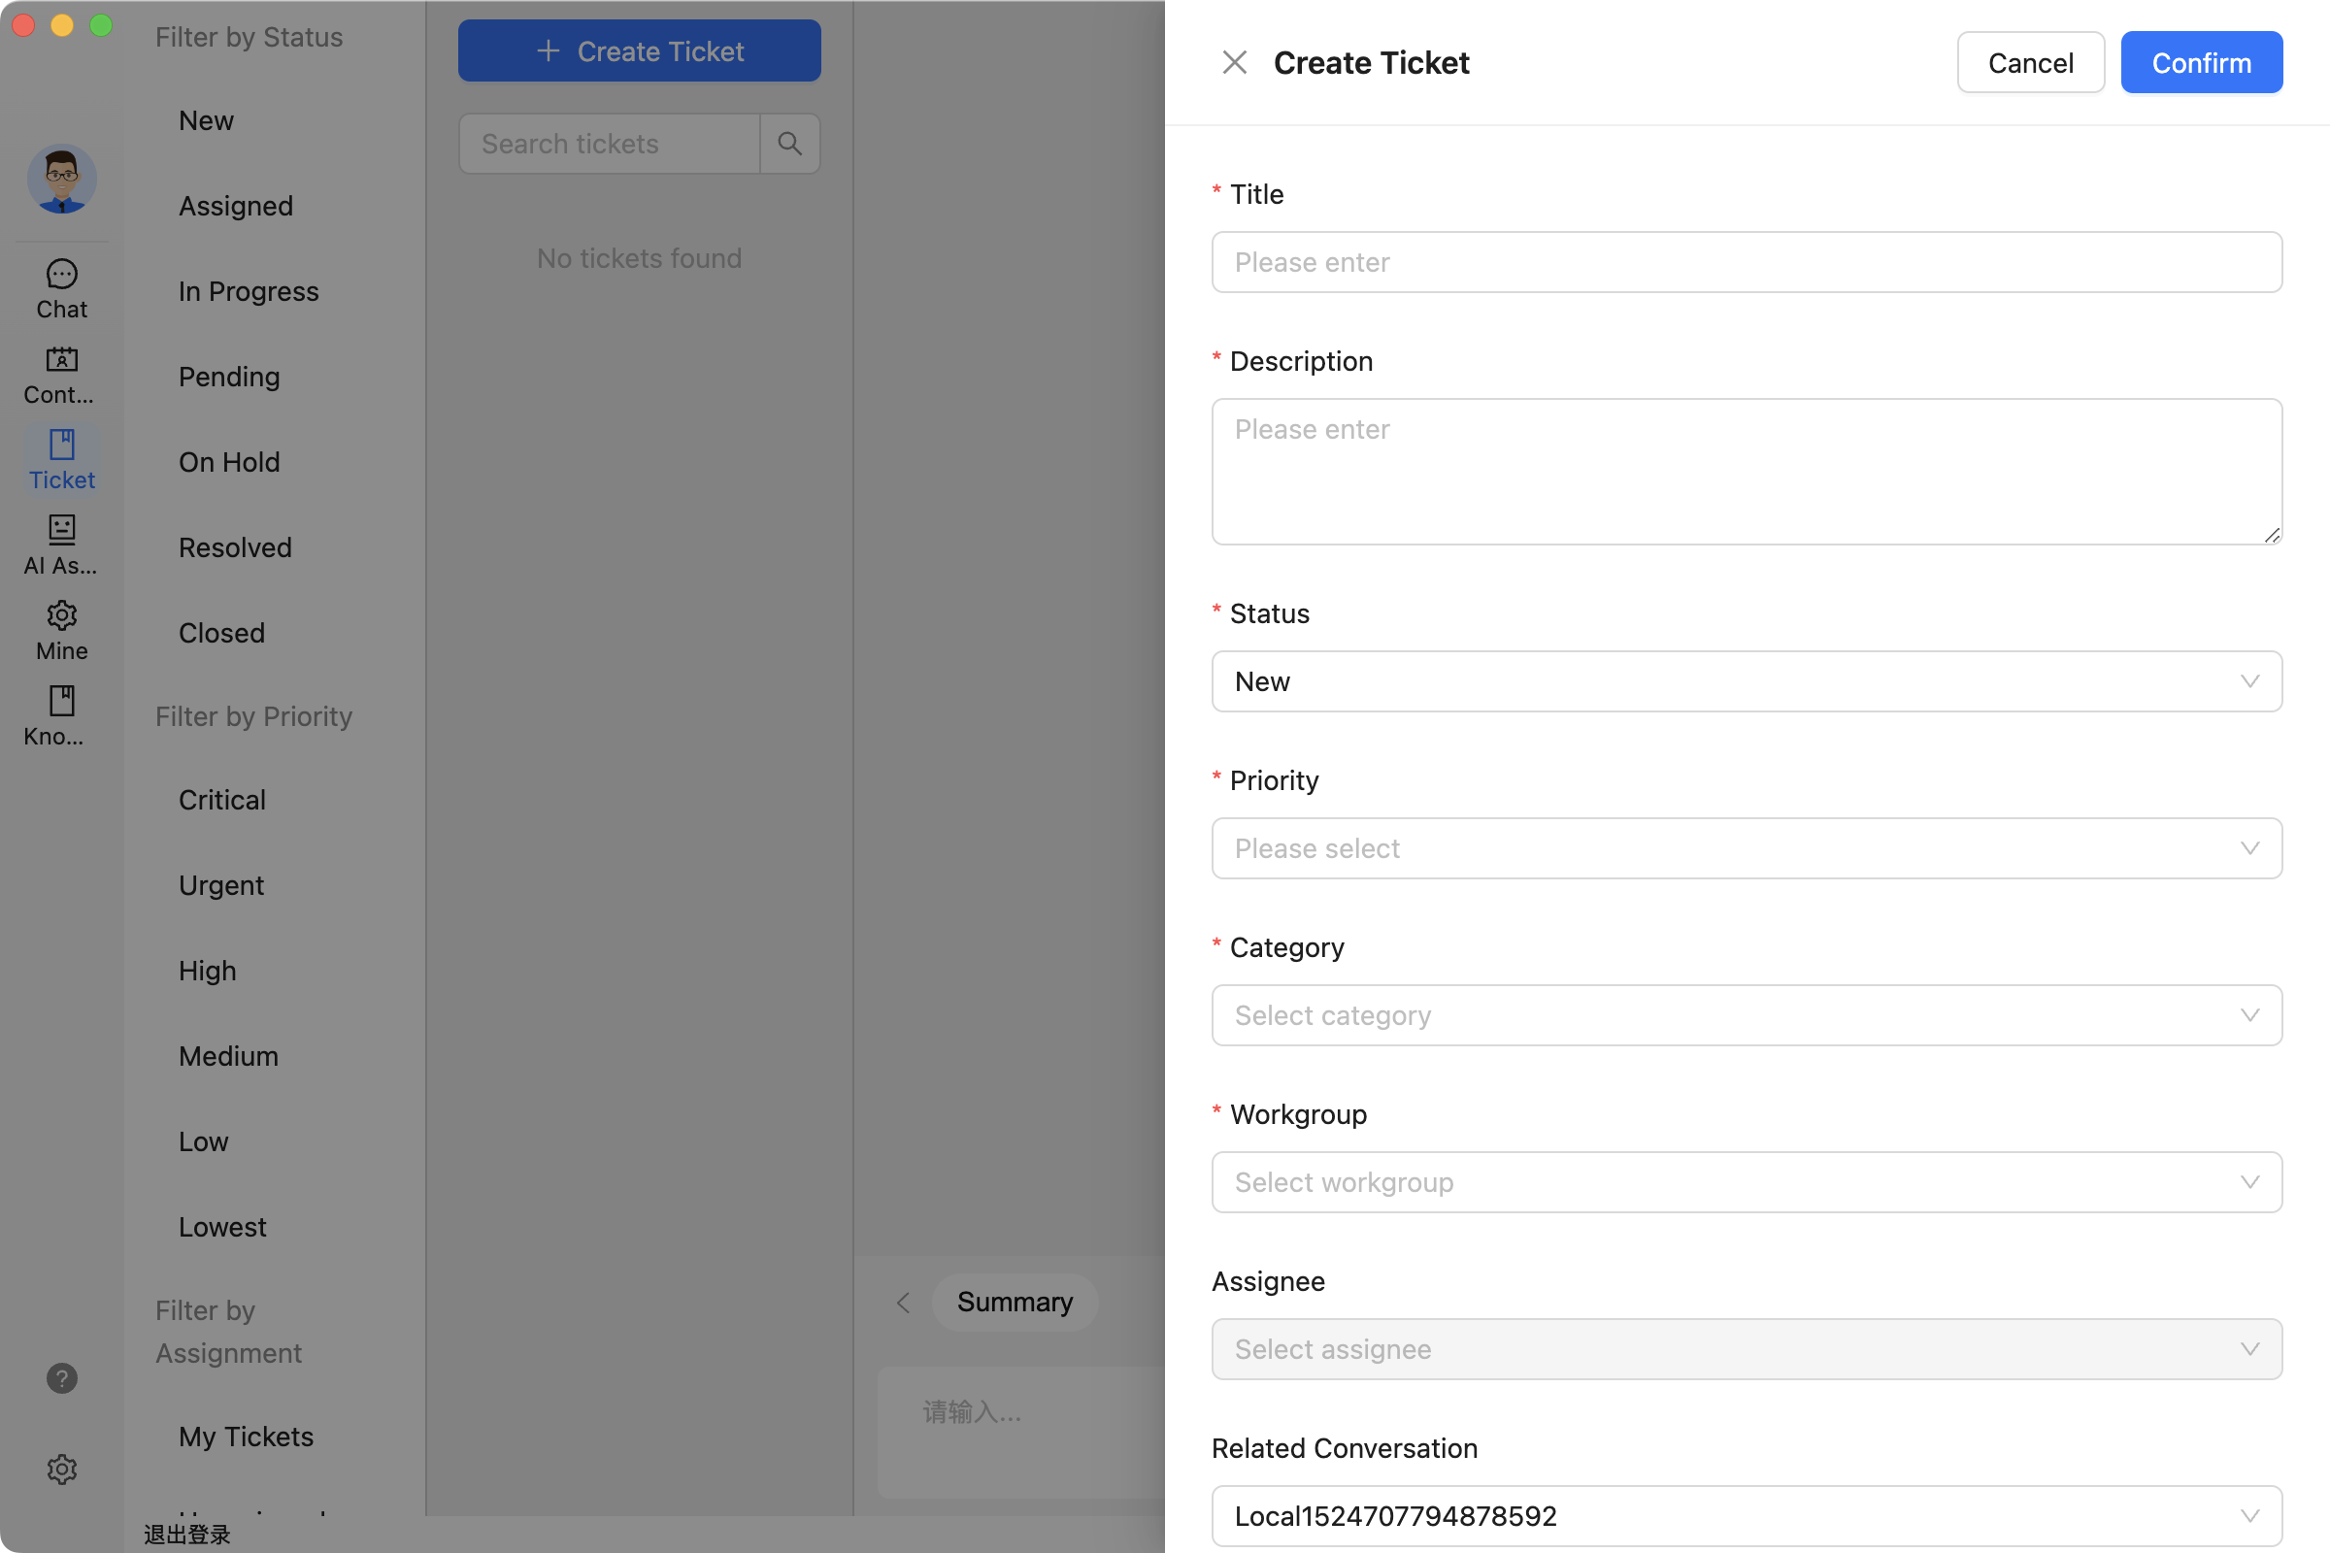2330x1553 pixels.
Task: Filter tickets by Urgent priority
Action: point(221,884)
